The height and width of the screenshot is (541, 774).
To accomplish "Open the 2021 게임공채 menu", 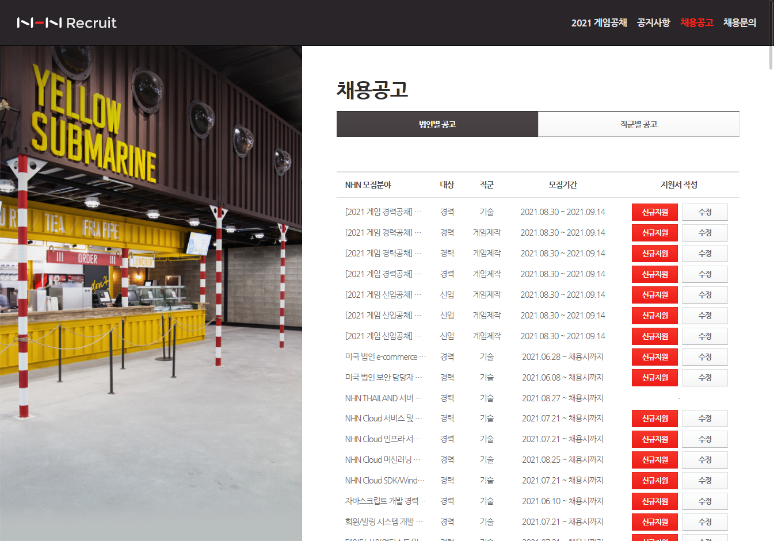I will (x=599, y=23).
